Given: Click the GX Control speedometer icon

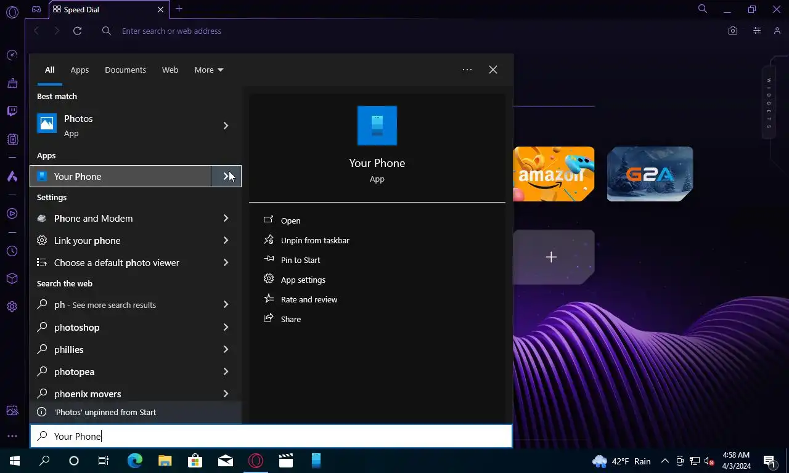Looking at the screenshot, I should (x=12, y=55).
